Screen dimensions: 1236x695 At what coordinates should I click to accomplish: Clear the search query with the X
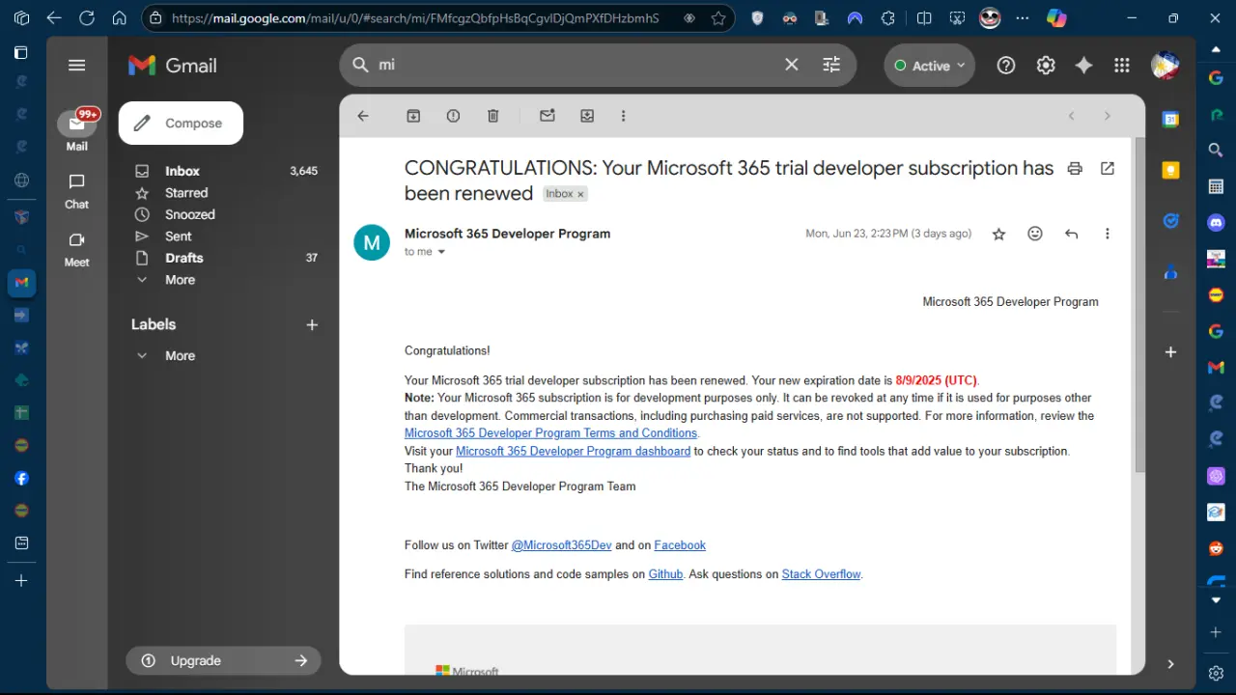pos(792,65)
